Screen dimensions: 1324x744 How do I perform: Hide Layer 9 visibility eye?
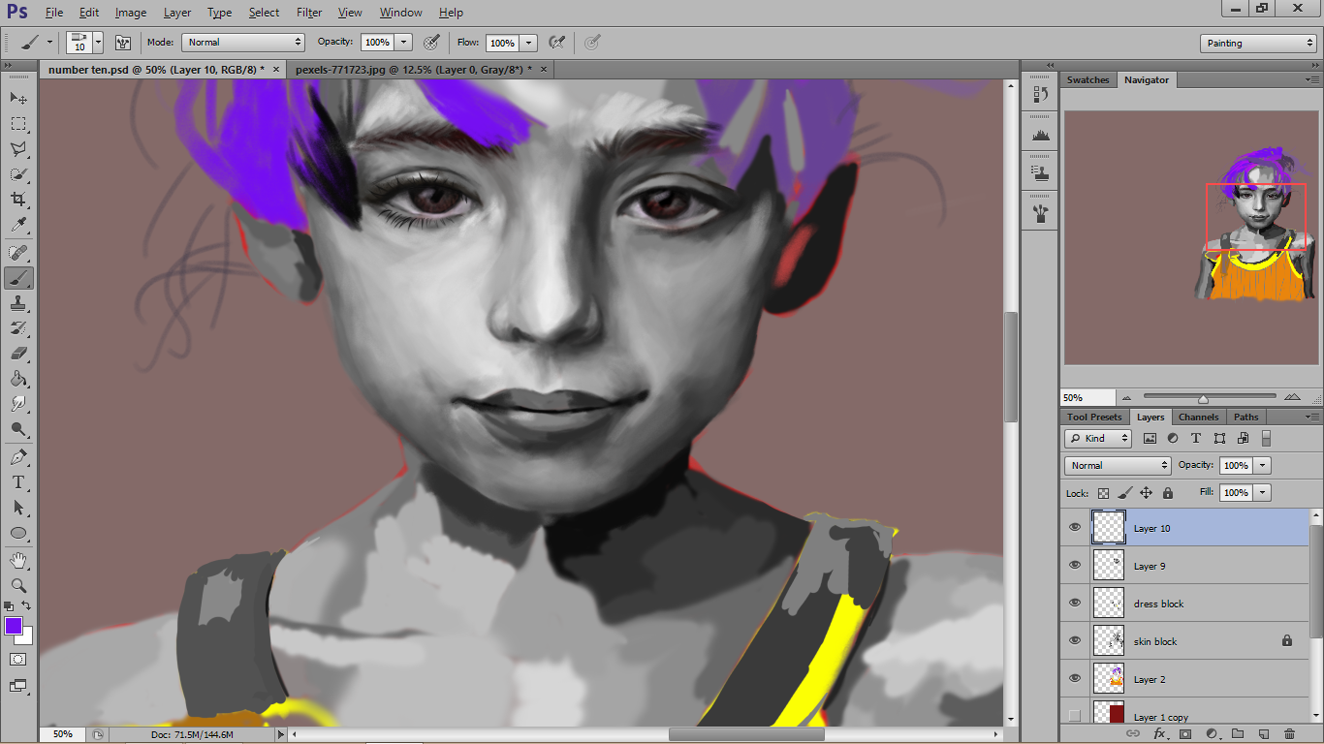point(1074,566)
